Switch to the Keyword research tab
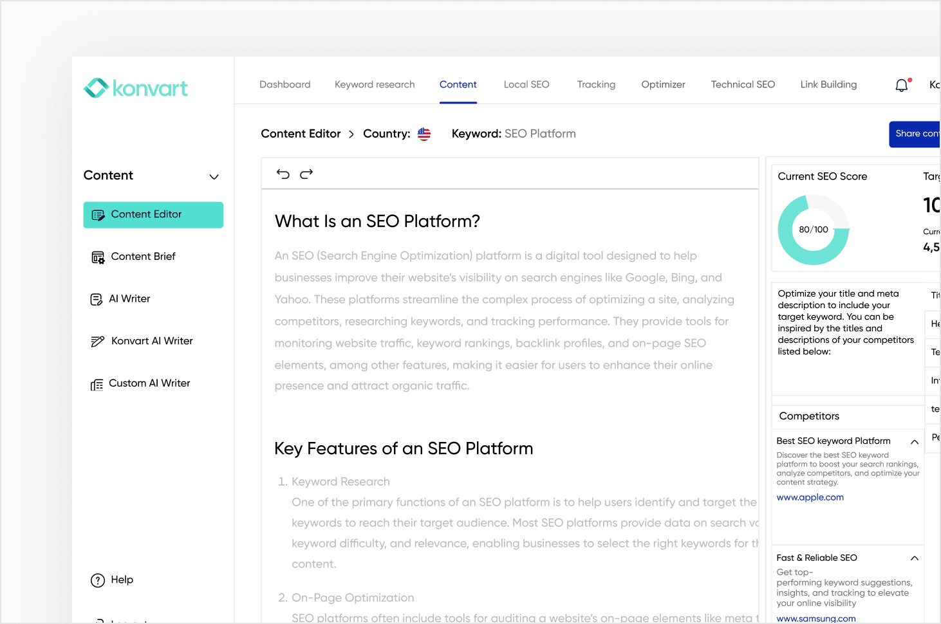This screenshot has height=624, width=941. (x=375, y=85)
